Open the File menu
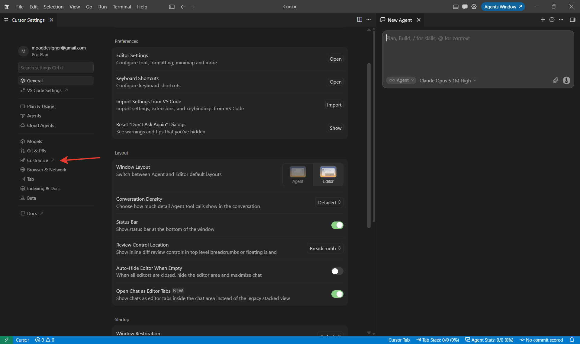This screenshot has height=344, width=580. (x=20, y=7)
